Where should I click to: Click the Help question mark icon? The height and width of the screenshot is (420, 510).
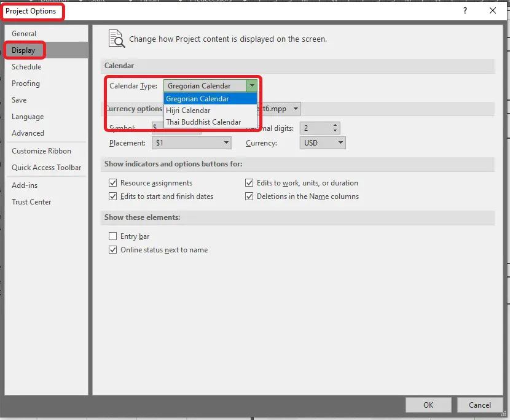pyautogui.click(x=465, y=10)
